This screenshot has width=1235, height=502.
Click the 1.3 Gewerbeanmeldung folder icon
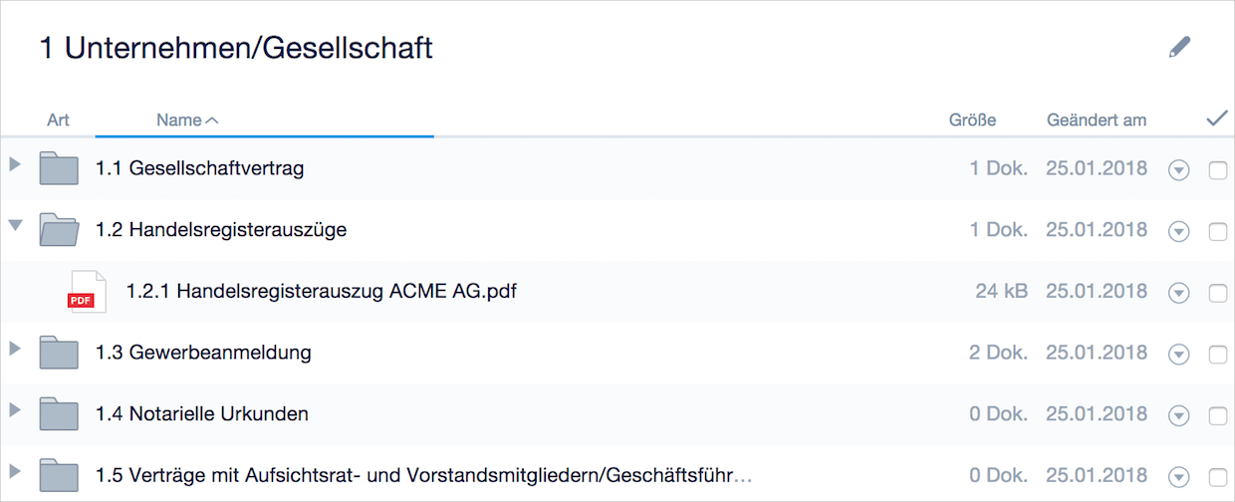click(x=59, y=353)
